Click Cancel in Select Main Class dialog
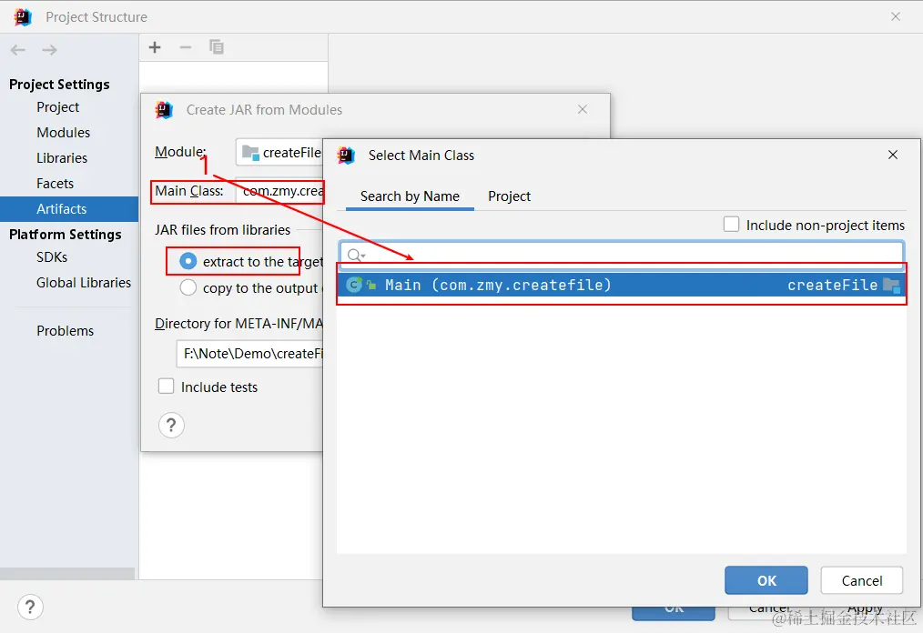Image resolution: width=923 pixels, height=633 pixels. 862,580
